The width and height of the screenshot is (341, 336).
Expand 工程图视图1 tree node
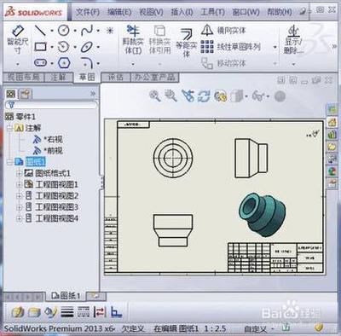tap(19, 184)
